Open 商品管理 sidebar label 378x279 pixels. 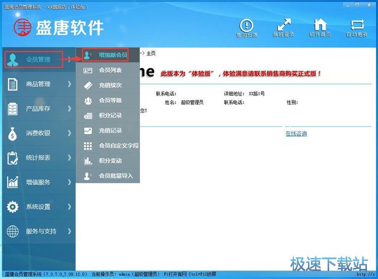(x=38, y=84)
